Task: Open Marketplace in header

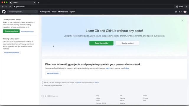Action: coord(63,12)
